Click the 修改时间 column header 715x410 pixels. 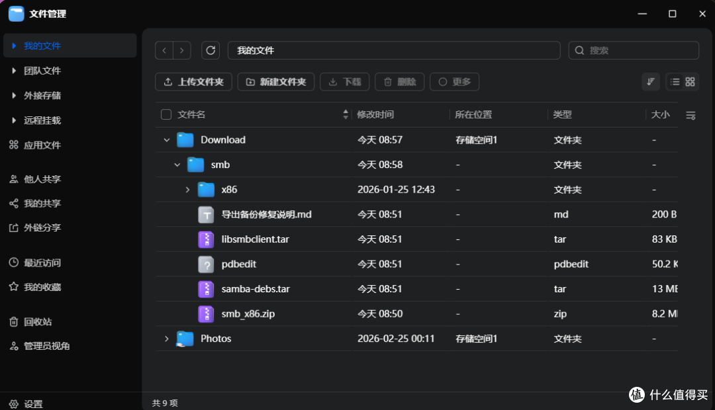click(x=375, y=114)
